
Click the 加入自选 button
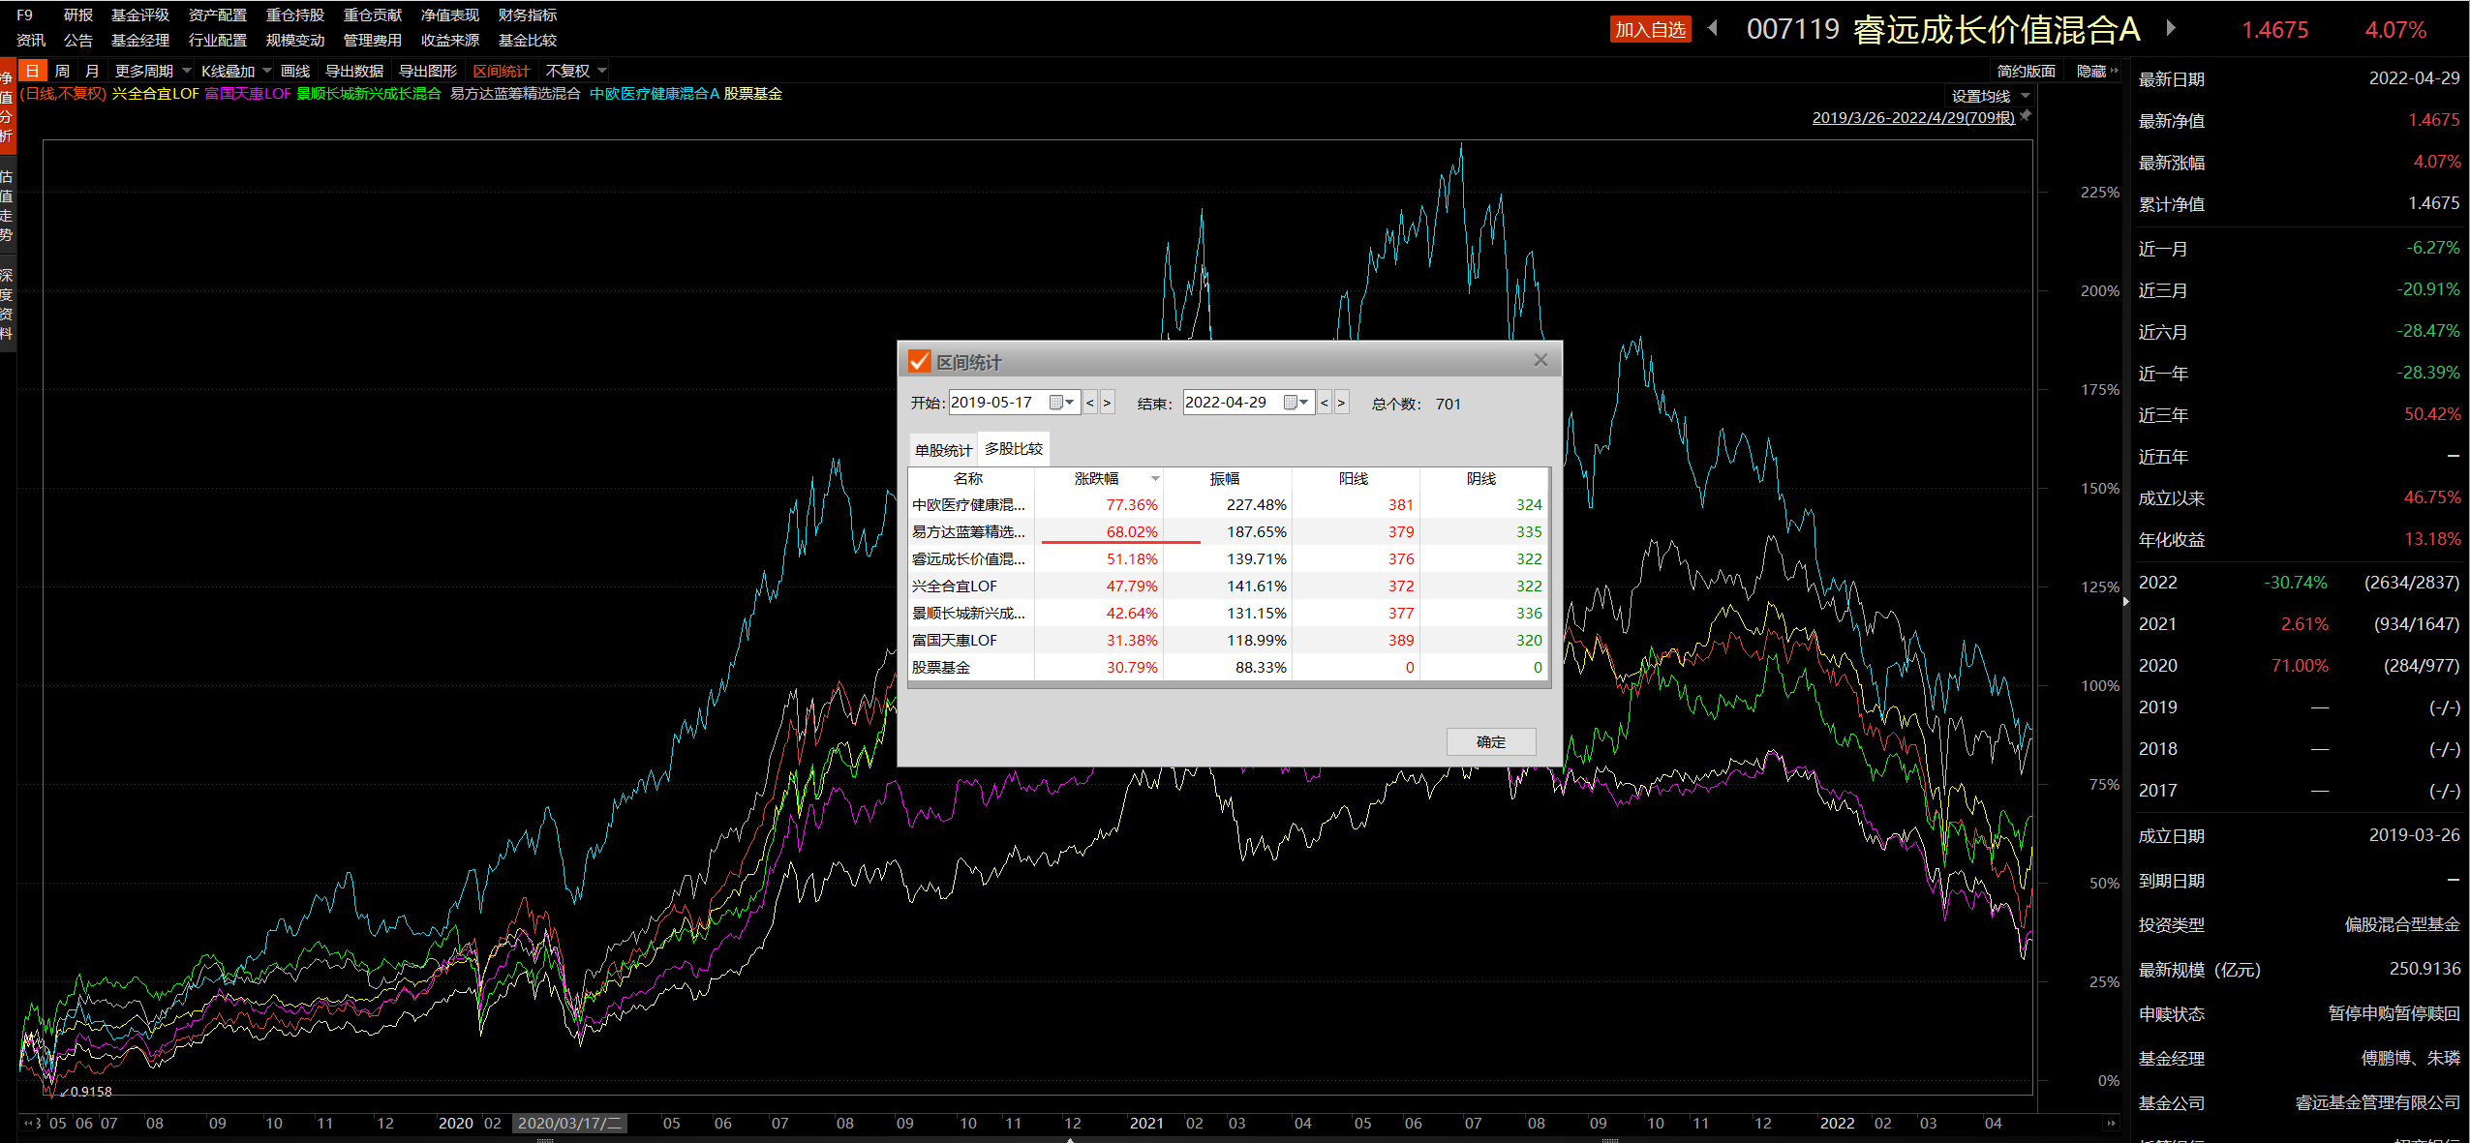[1650, 29]
